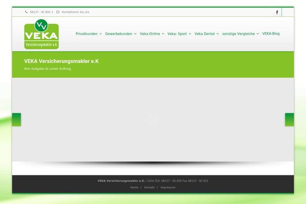
Task: Go to previous slide with left green arrow
Action: pyautogui.click(x=17, y=120)
